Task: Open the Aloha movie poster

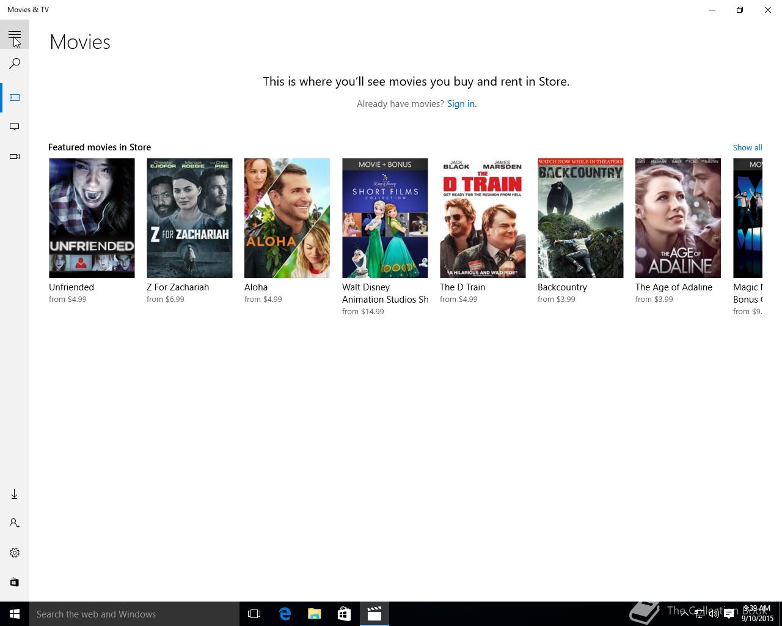Action: coord(287,218)
